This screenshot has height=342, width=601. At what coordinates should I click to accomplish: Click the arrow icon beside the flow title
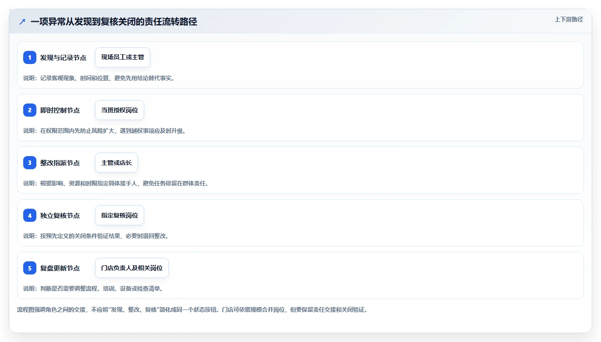pyautogui.click(x=22, y=22)
